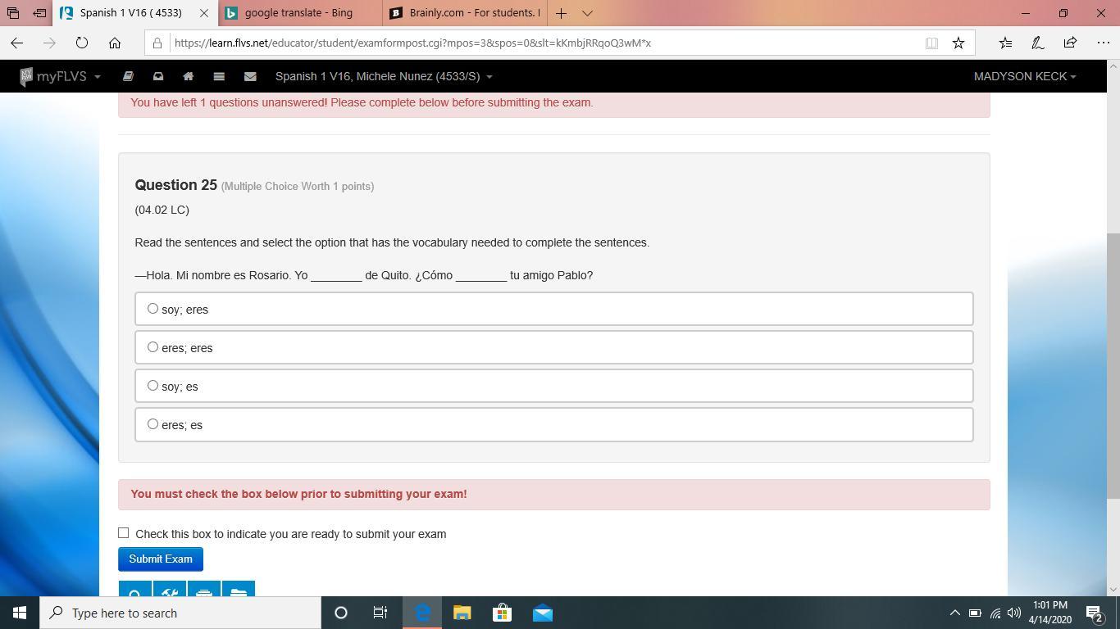Expand the myFLVS dropdown menu
The height and width of the screenshot is (629, 1120).
tap(61, 76)
